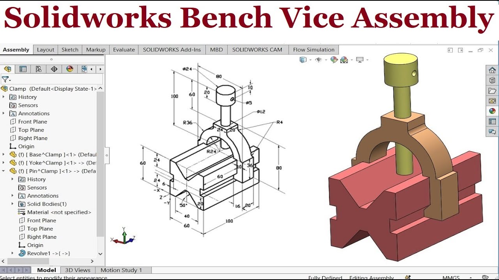Expand the top-level History folder
Viewport: 499px width, 280px height.
4,97
